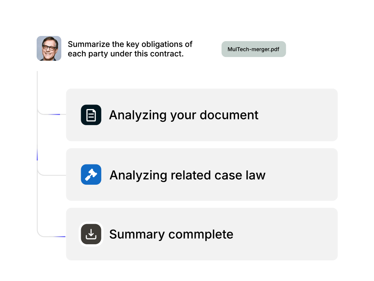
Task: Click the word 'document' in the first card
Action: pos(229,115)
